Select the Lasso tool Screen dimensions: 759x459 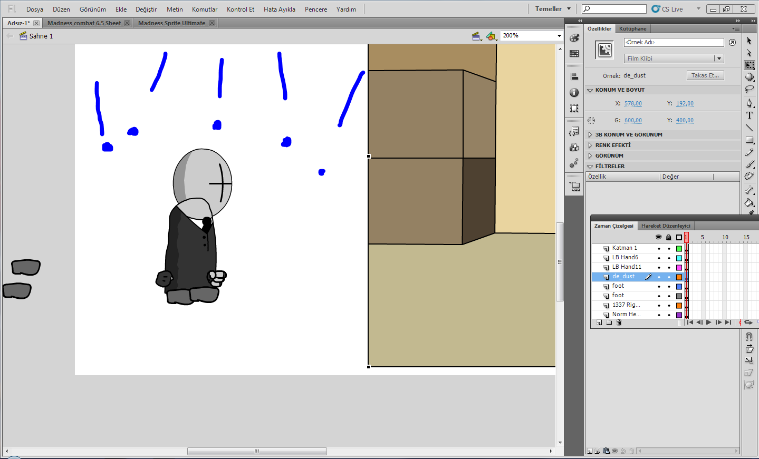click(749, 89)
